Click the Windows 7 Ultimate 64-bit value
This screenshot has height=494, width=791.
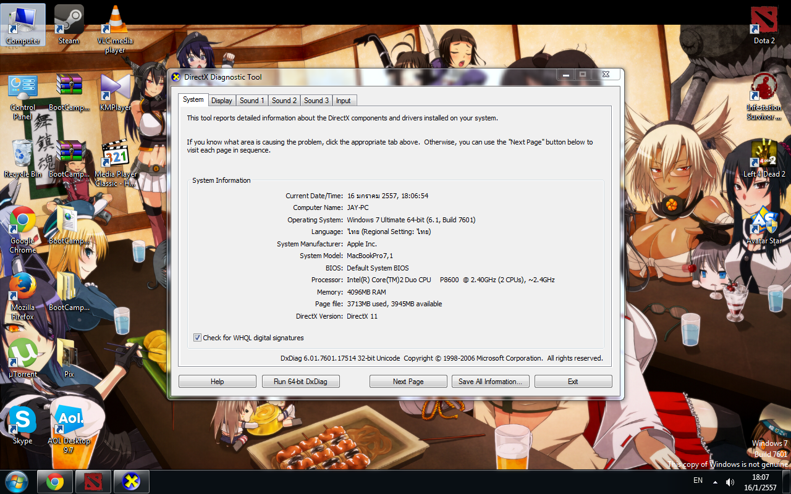pos(411,220)
